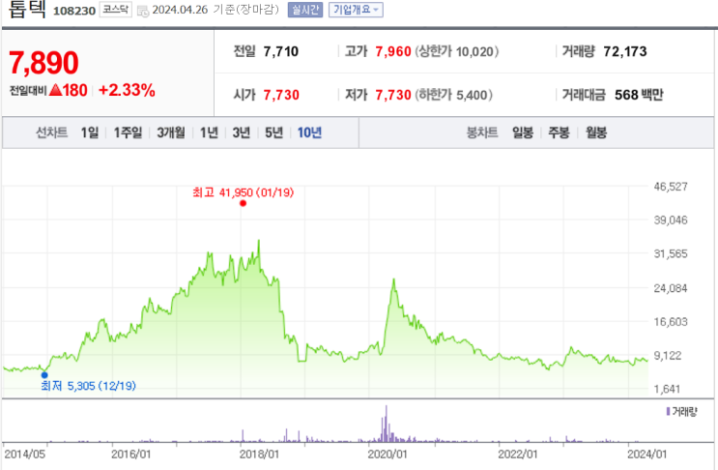The image size is (718, 470).
Task: Click the purple 거래량 legend marker
Action: pyautogui.click(x=668, y=411)
